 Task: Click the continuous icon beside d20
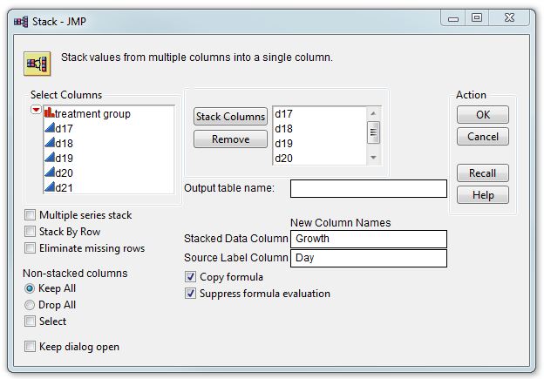point(49,173)
